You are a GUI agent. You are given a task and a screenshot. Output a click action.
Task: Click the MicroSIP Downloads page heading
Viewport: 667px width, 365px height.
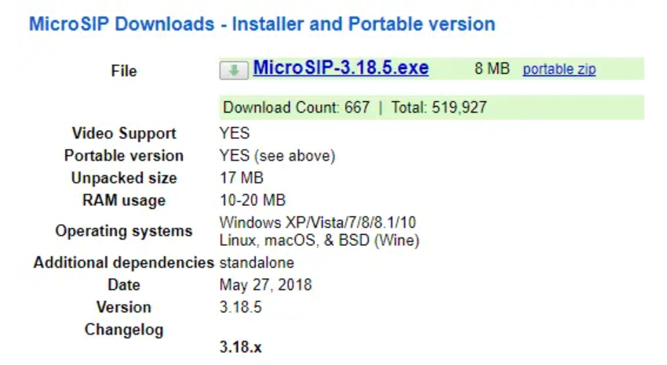[x=262, y=24]
